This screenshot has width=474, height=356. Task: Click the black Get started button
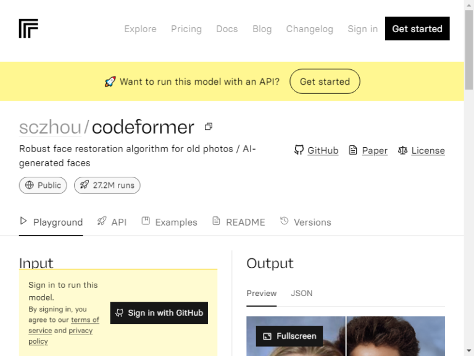point(417,28)
